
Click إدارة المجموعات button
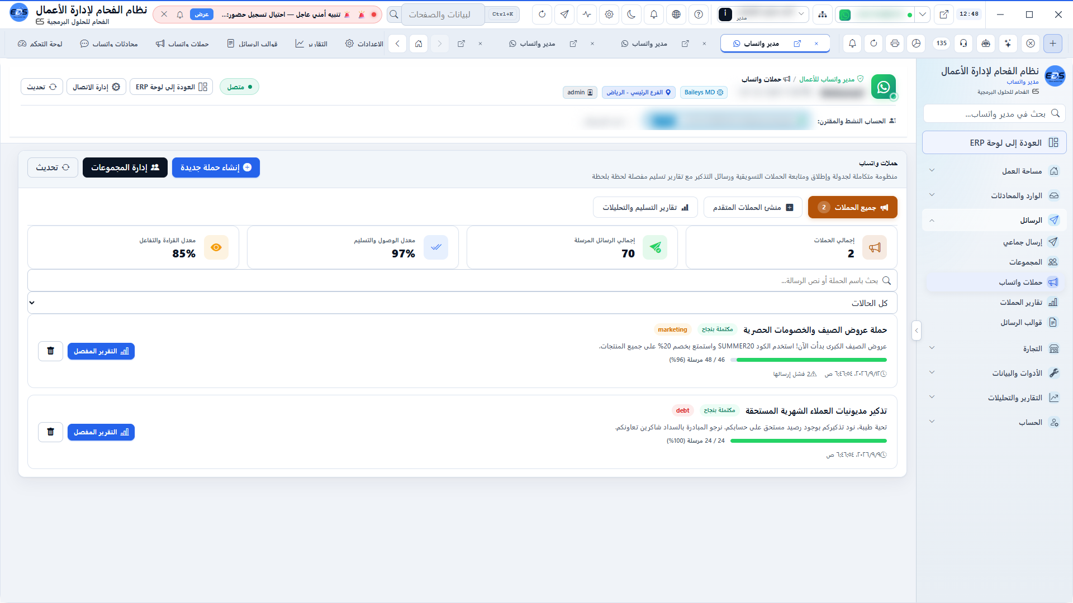tap(125, 167)
